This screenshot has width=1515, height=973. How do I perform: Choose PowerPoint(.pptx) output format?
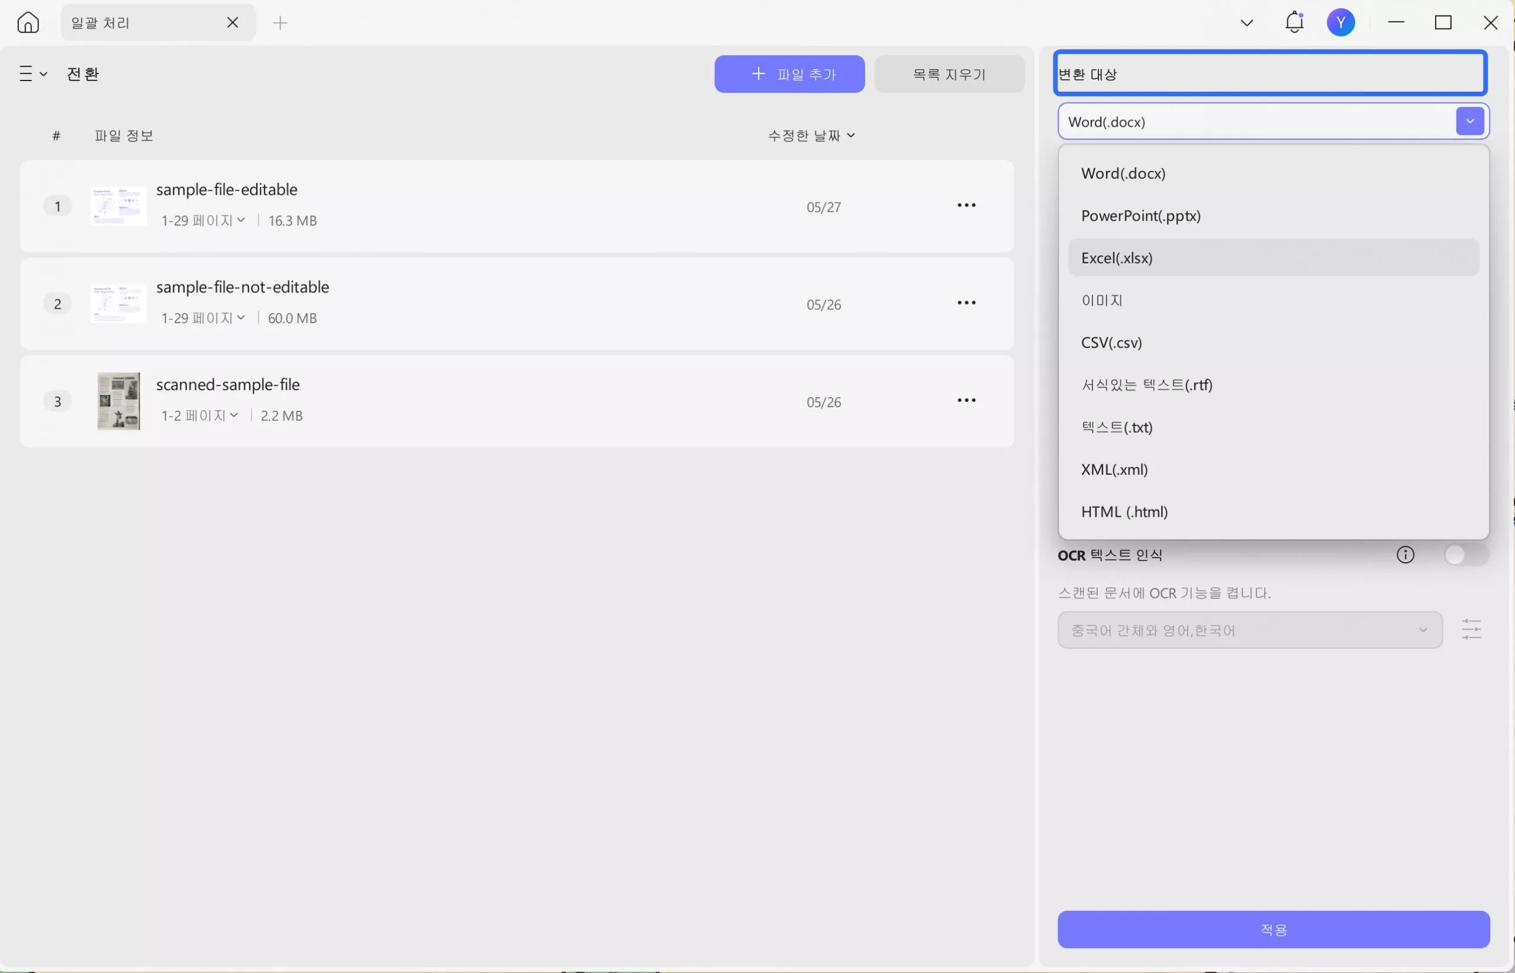point(1140,215)
